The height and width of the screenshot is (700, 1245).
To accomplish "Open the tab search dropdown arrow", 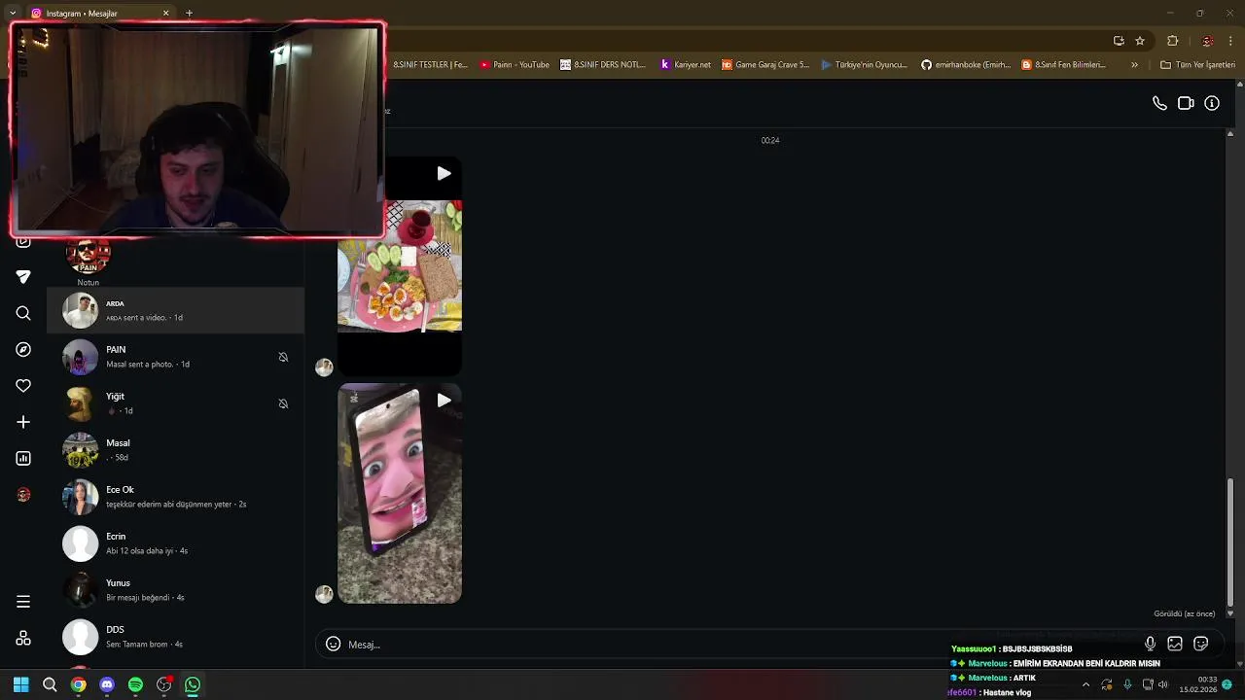I will coord(13,13).
